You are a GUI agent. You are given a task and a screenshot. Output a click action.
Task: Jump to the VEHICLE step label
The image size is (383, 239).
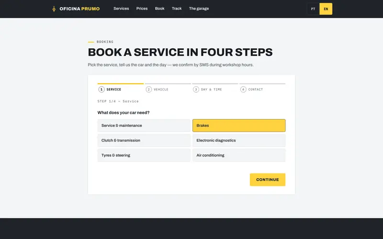161,89
